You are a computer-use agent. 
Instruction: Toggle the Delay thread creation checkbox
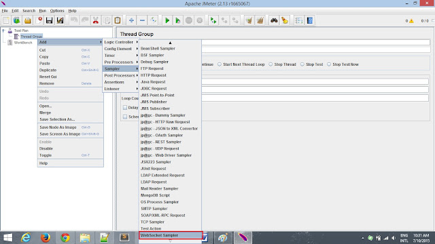[x=125, y=107]
